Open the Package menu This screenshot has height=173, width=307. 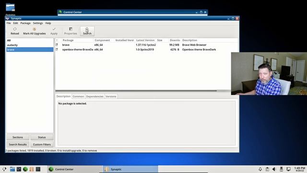coord(25,23)
